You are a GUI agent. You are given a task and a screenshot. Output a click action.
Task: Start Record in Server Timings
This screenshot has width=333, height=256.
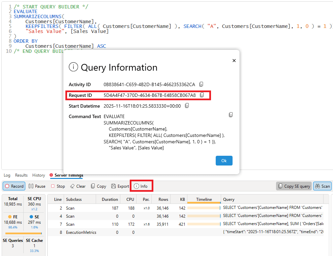point(14,186)
